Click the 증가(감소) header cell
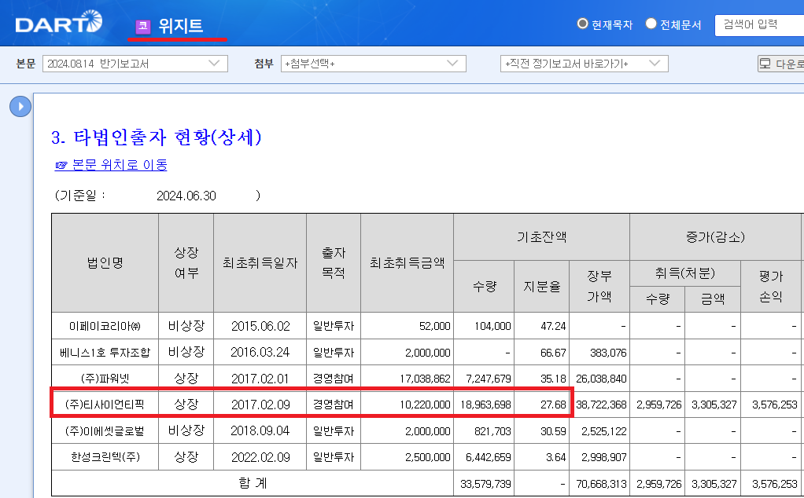The image size is (804, 498). (715, 237)
